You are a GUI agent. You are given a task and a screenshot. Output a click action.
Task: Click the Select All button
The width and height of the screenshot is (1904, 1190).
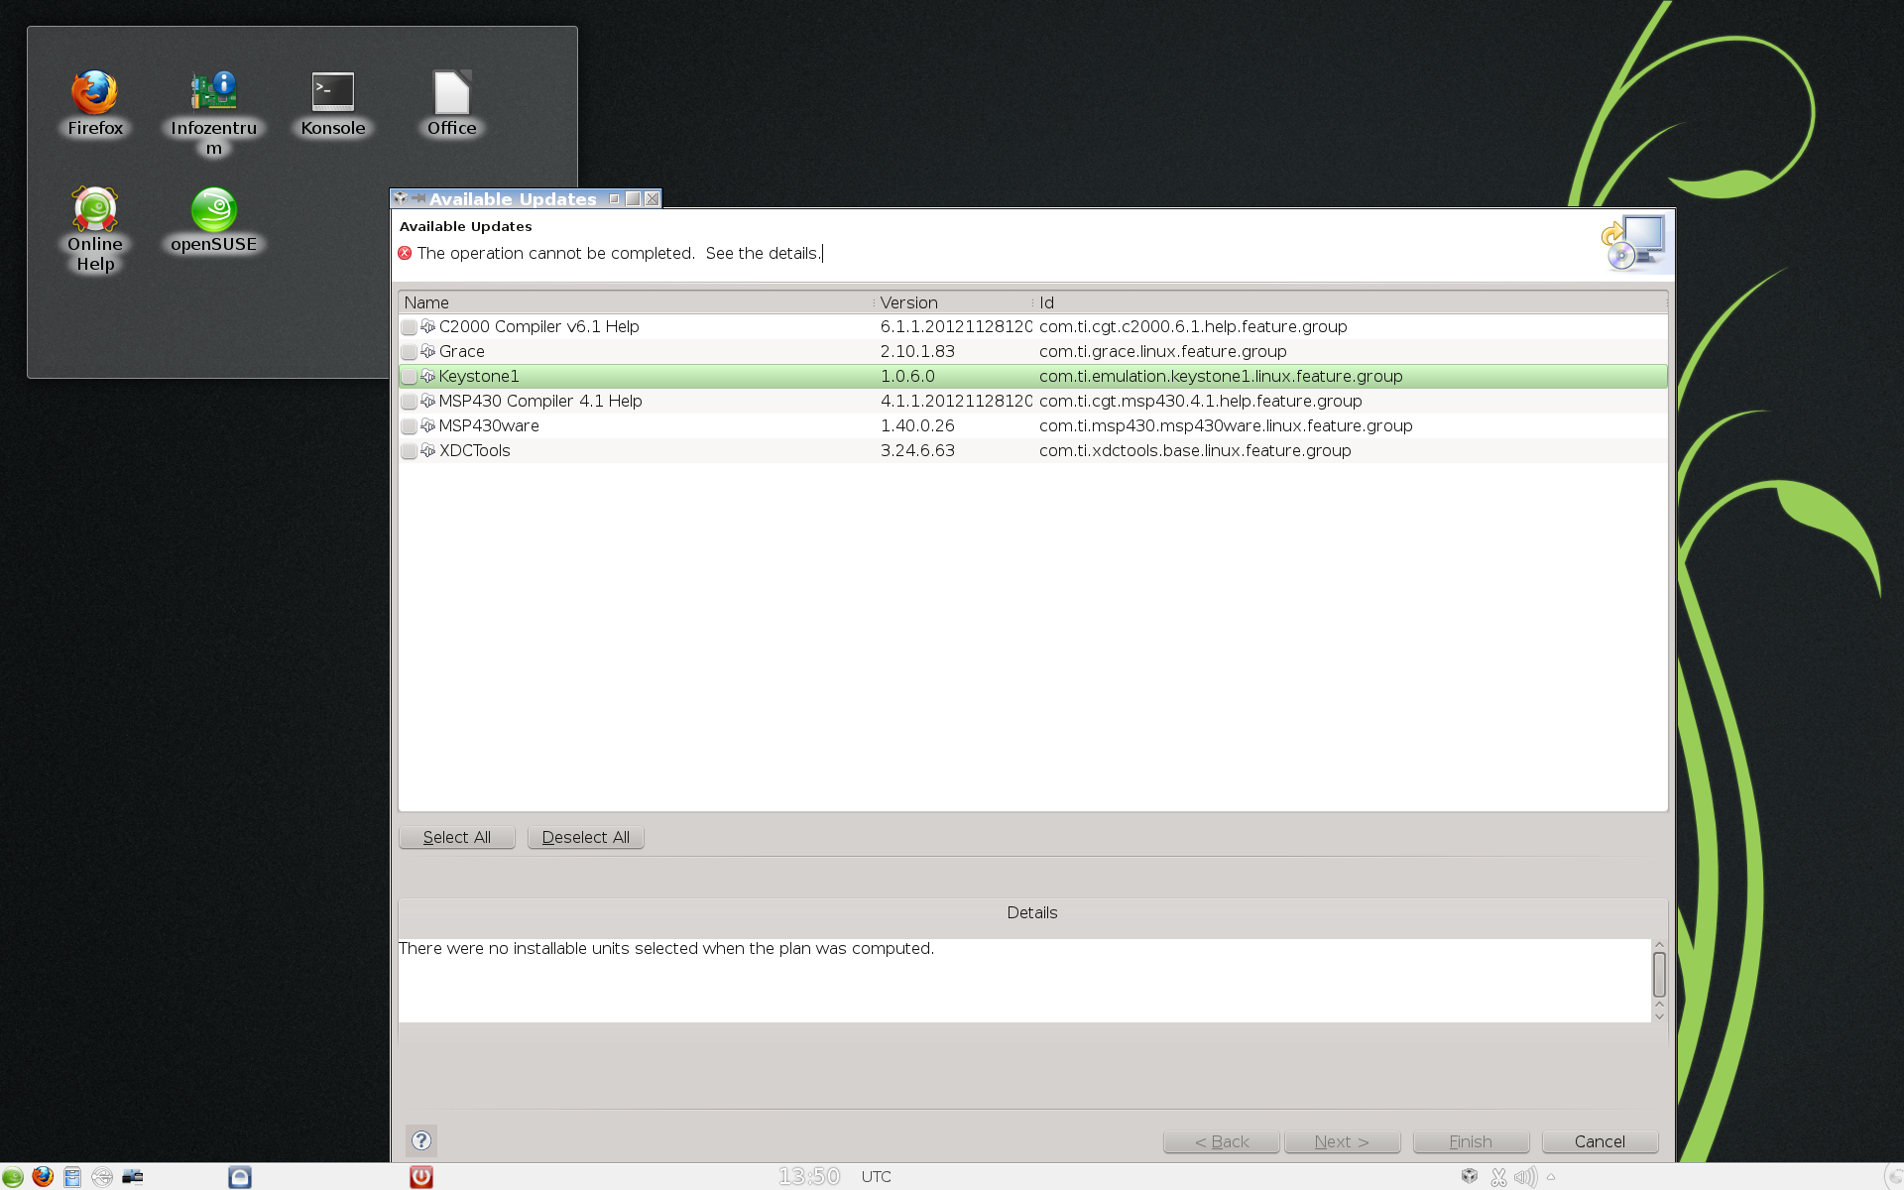click(457, 837)
